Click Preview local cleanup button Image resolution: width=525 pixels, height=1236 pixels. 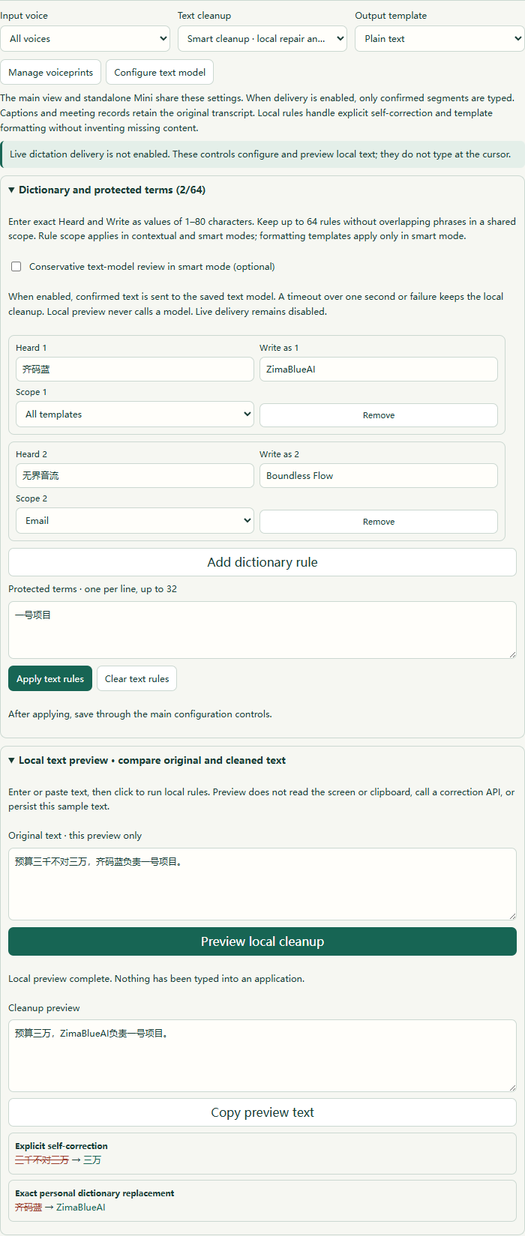click(x=262, y=941)
